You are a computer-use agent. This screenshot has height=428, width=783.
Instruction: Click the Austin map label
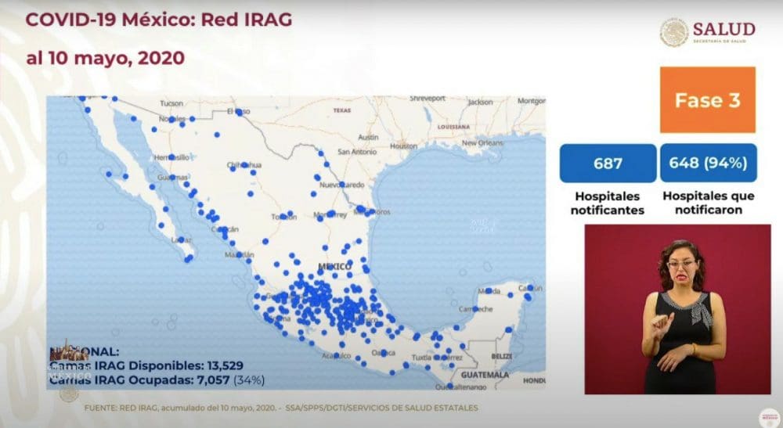(368, 137)
